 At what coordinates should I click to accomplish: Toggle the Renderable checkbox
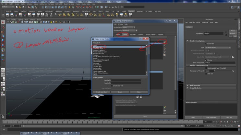click(206, 44)
